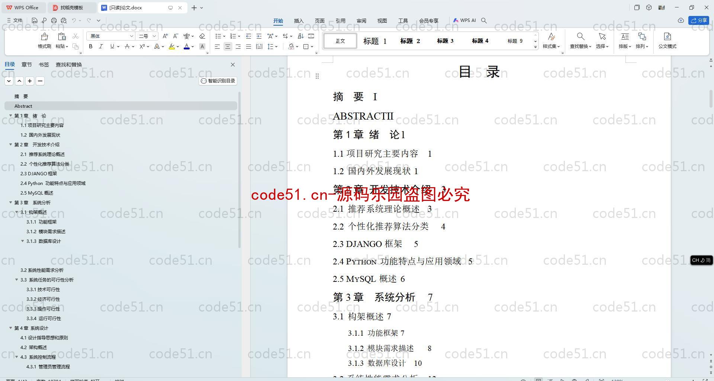Click the 分享 share button
This screenshot has width=714, height=381.
(x=699, y=20)
